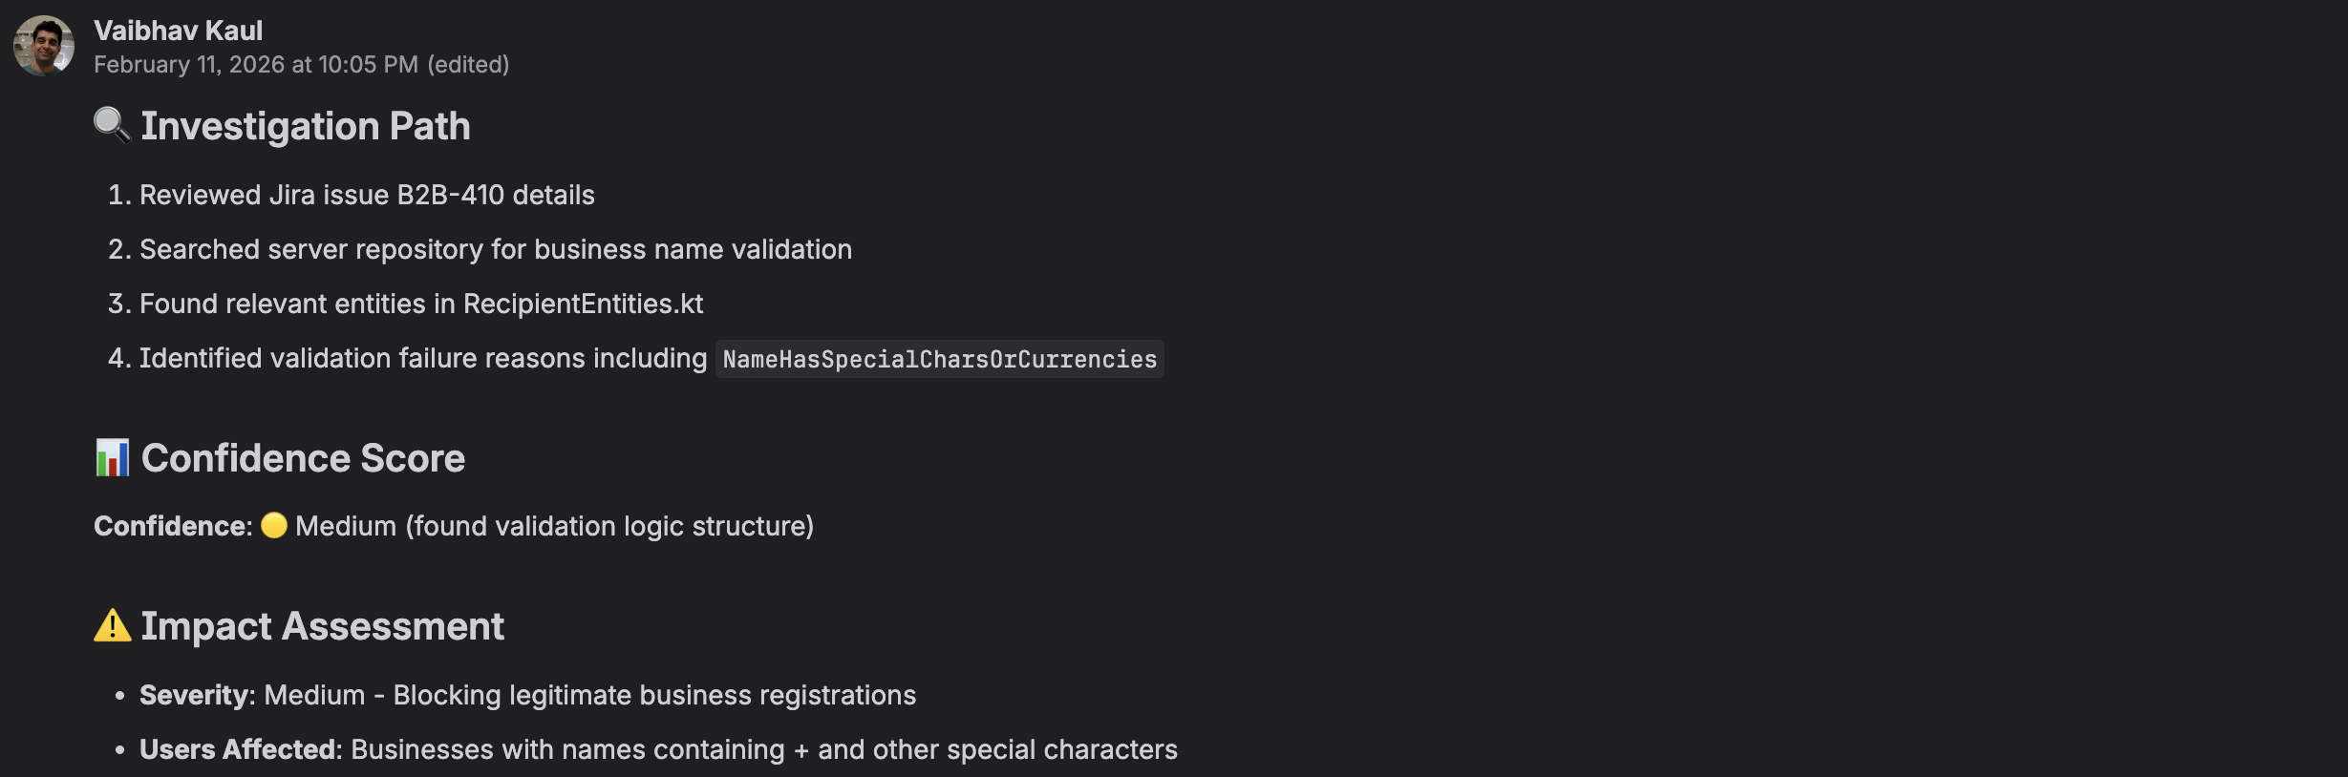
Task: Click the (edited) label on the comment
Action: pyautogui.click(x=468, y=64)
